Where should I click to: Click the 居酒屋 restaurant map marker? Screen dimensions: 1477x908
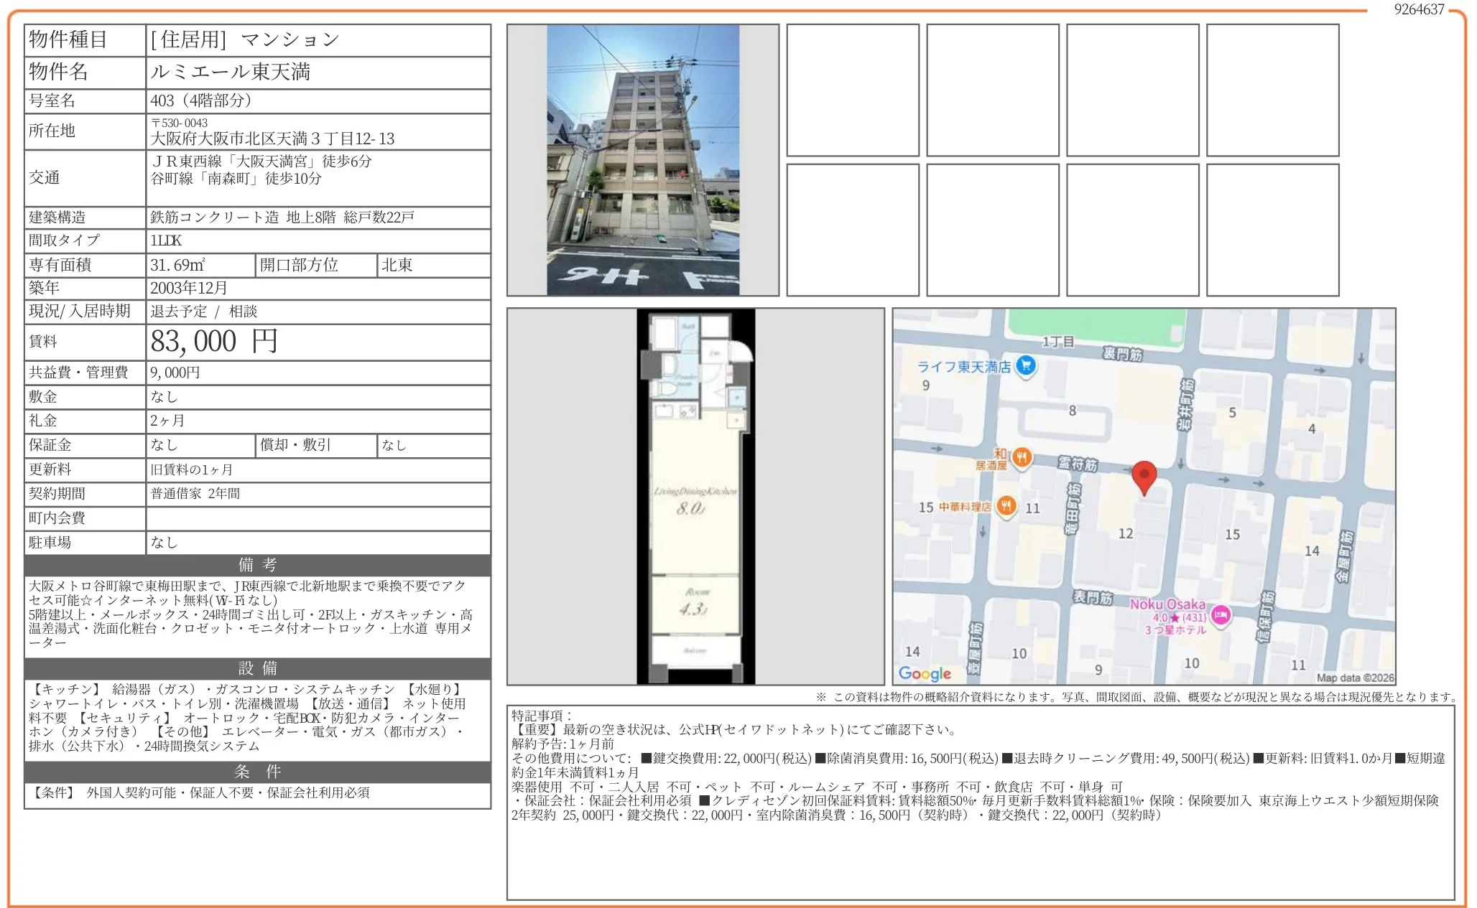point(1022,457)
